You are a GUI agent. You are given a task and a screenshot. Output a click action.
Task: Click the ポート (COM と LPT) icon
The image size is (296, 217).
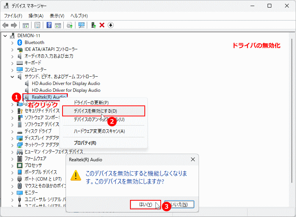click(x=20, y=179)
